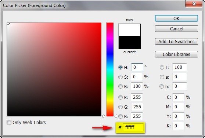
Task: Click the Cancel button
Action: pos(176,29)
